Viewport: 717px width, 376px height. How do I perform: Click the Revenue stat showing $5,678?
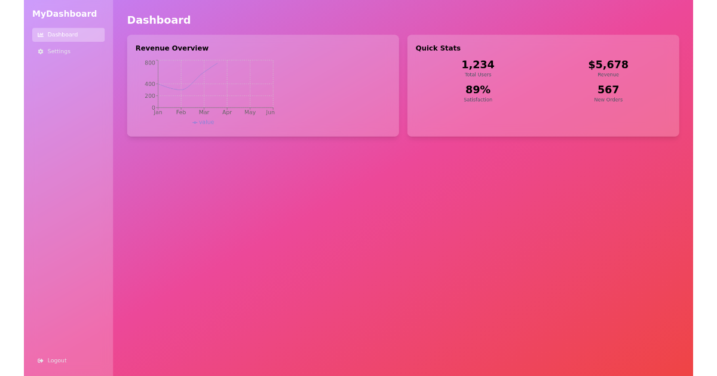(x=608, y=64)
